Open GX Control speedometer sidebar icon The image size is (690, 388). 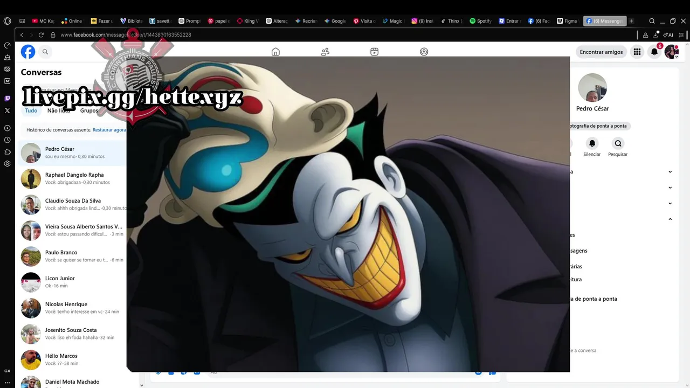coord(7,45)
